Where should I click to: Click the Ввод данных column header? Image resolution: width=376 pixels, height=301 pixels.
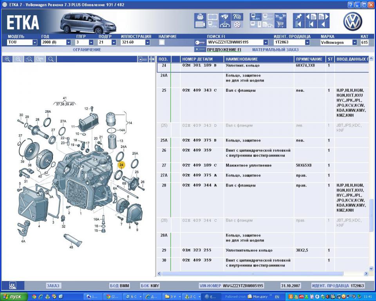352,59
